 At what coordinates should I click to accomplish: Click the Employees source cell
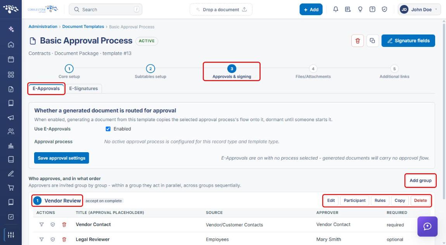(217, 240)
